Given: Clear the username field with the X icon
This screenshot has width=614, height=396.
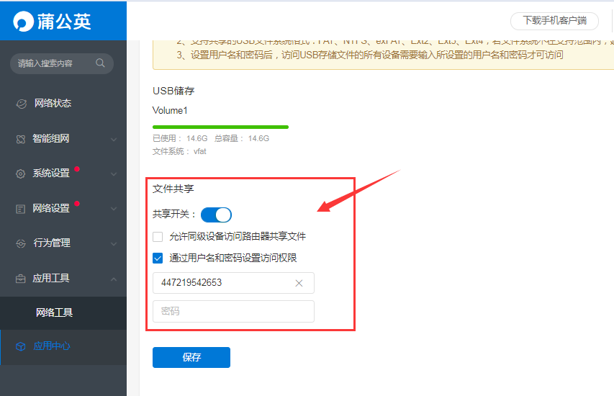Looking at the screenshot, I should 299,283.
